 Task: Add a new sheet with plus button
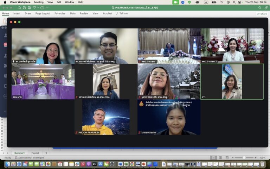(x=46, y=153)
